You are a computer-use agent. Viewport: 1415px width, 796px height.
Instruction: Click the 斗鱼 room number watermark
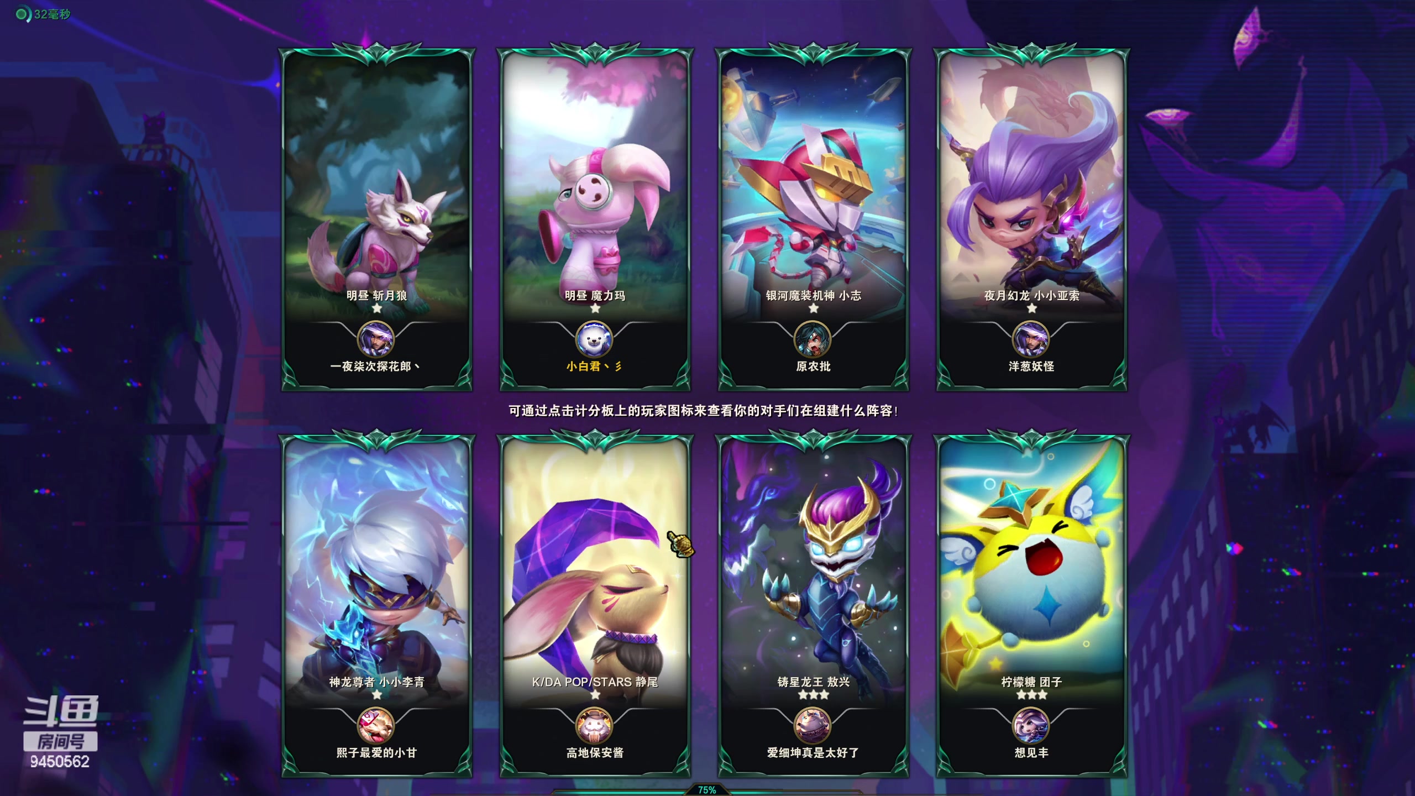point(60,762)
